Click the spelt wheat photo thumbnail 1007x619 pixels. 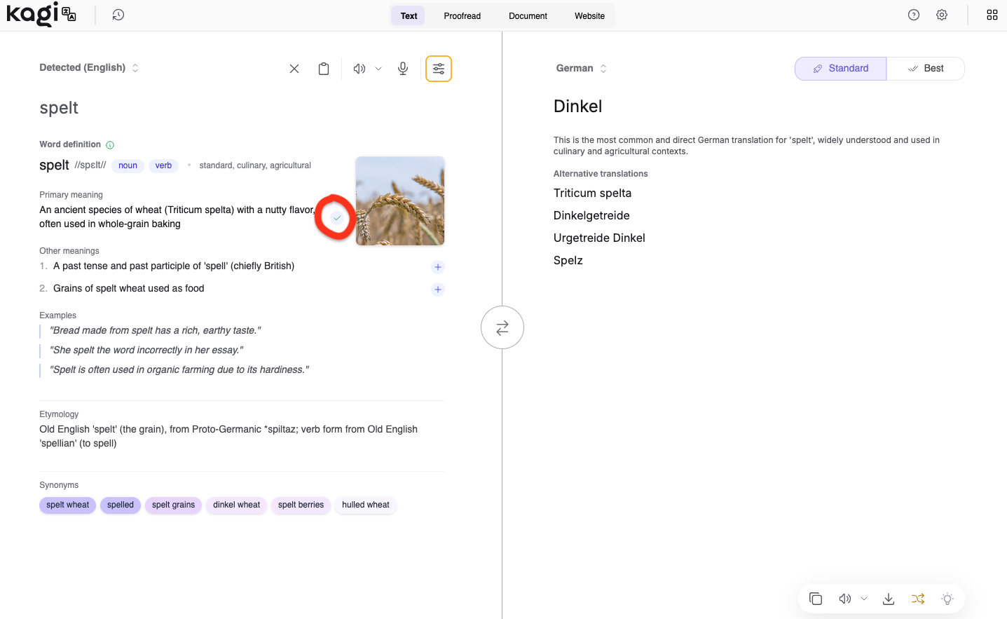(400, 200)
